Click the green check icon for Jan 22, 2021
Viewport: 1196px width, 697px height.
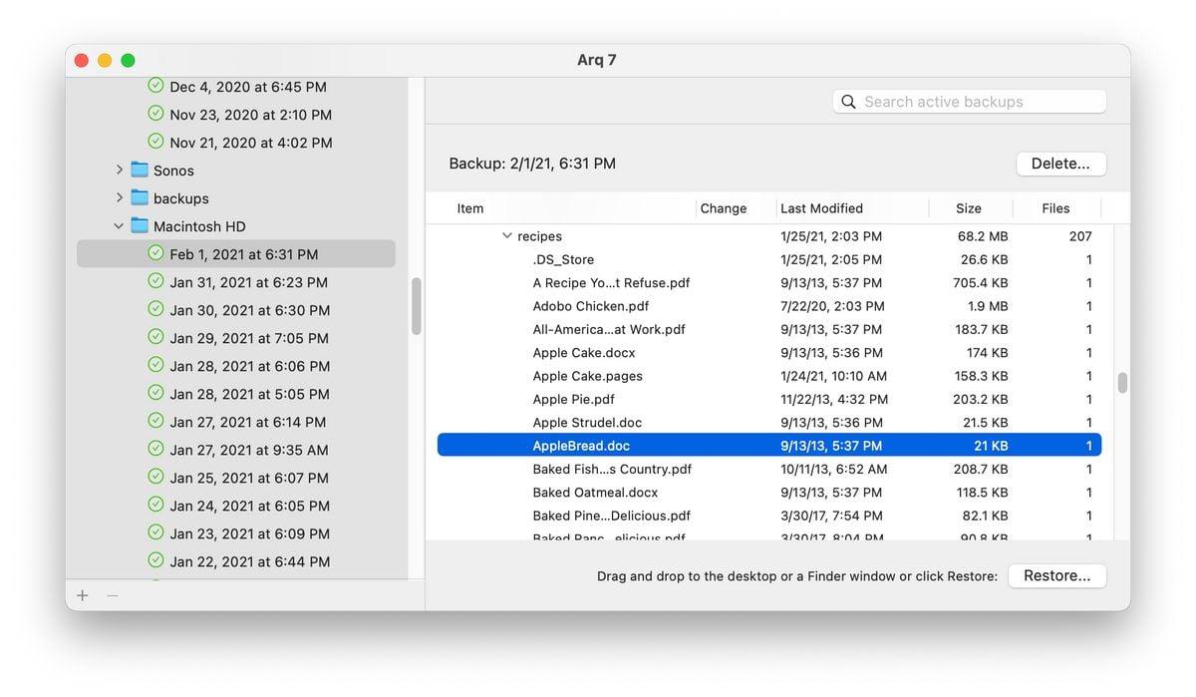[x=155, y=560]
